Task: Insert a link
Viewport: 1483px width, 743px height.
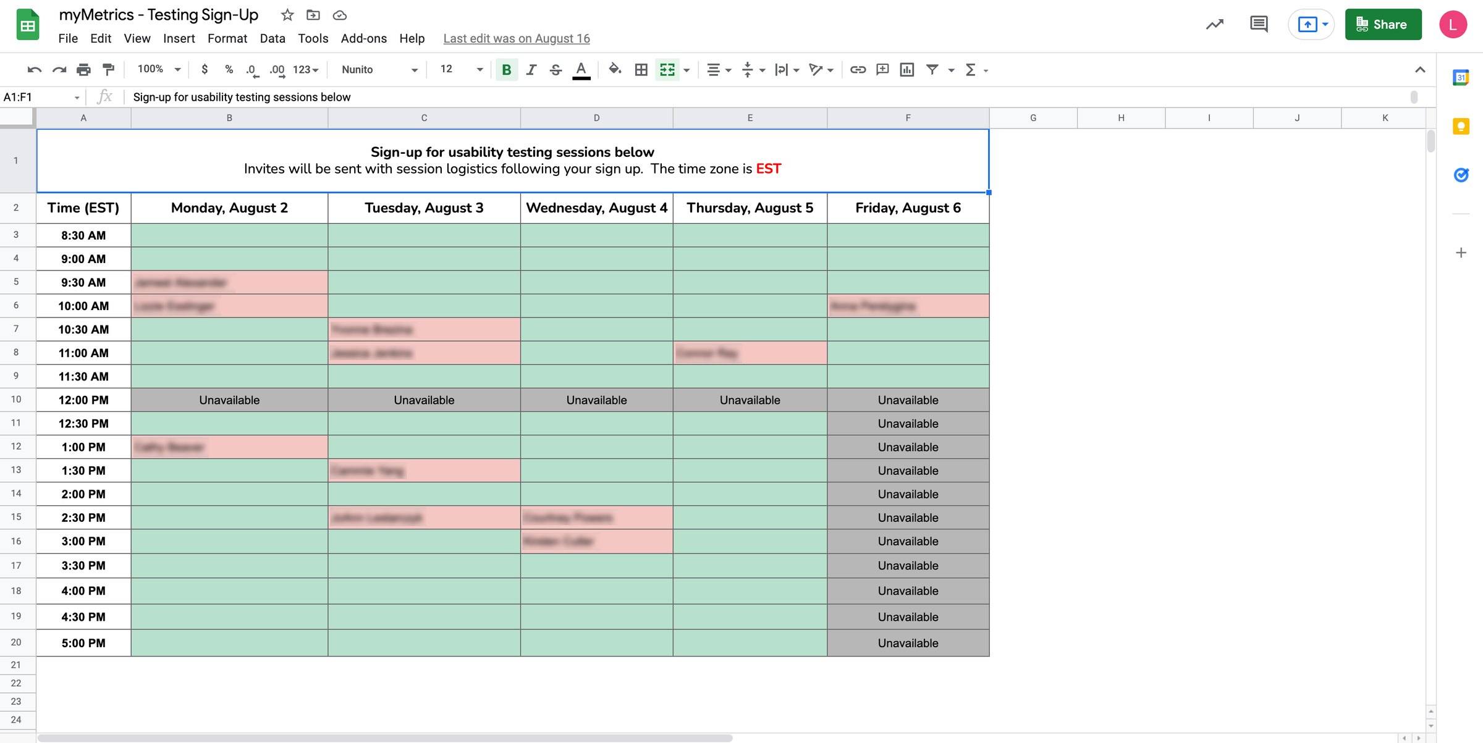Action: click(x=858, y=70)
